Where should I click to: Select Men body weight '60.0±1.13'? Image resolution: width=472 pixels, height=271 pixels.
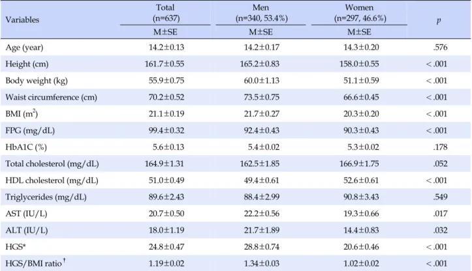262,81
